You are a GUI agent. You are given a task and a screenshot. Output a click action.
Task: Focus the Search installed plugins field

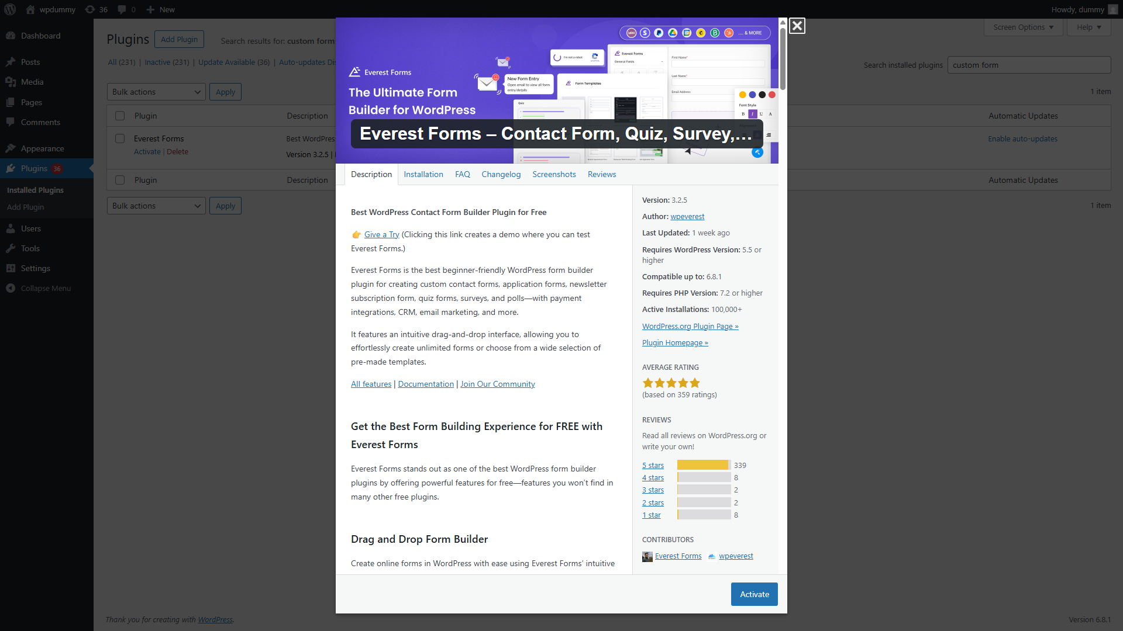tap(1029, 65)
